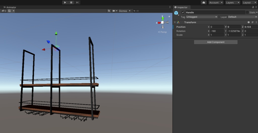The width and height of the screenshot is (258, 133).
Task: Click the Position Z field showing 0.133
Action: click(251, 27)
